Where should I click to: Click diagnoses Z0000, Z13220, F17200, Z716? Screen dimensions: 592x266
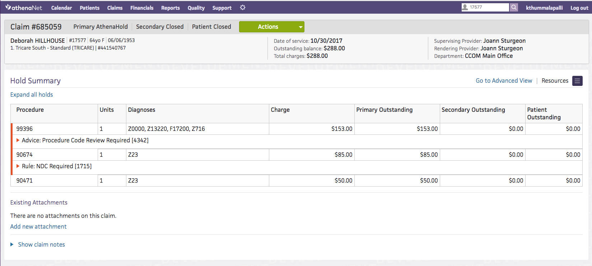click(166, 129)
